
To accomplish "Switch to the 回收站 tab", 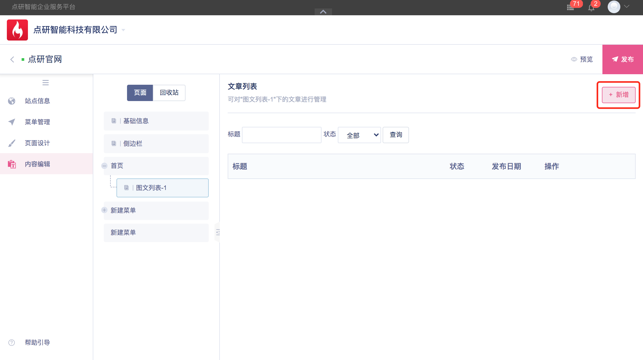I will 169,93.
